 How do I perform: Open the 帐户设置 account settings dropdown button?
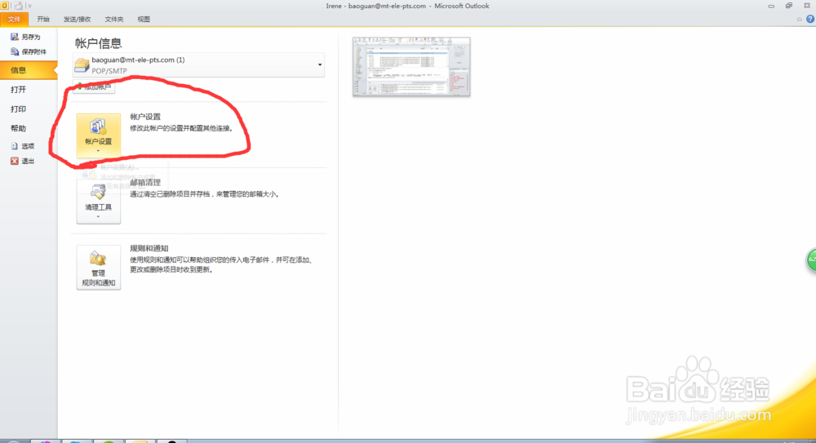point(99,135)
